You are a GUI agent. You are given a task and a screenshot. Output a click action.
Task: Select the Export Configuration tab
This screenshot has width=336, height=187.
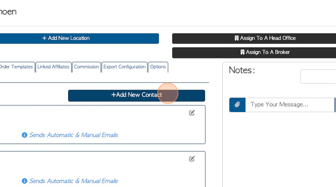pyautogui.click(x=124, y=67)
